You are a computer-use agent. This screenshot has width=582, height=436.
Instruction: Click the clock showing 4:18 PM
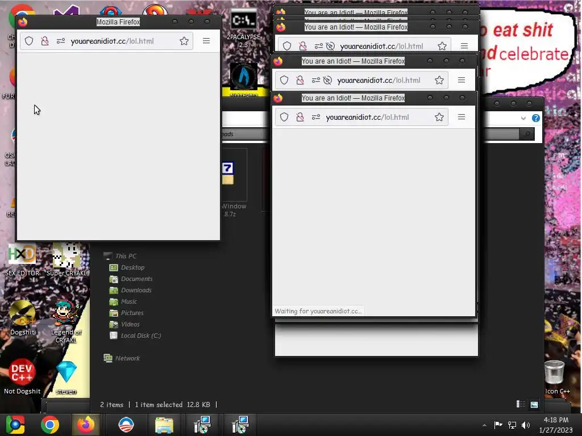[x=556, y=420]
